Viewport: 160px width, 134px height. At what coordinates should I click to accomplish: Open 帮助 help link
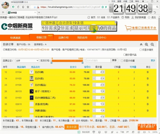point(126,17)
